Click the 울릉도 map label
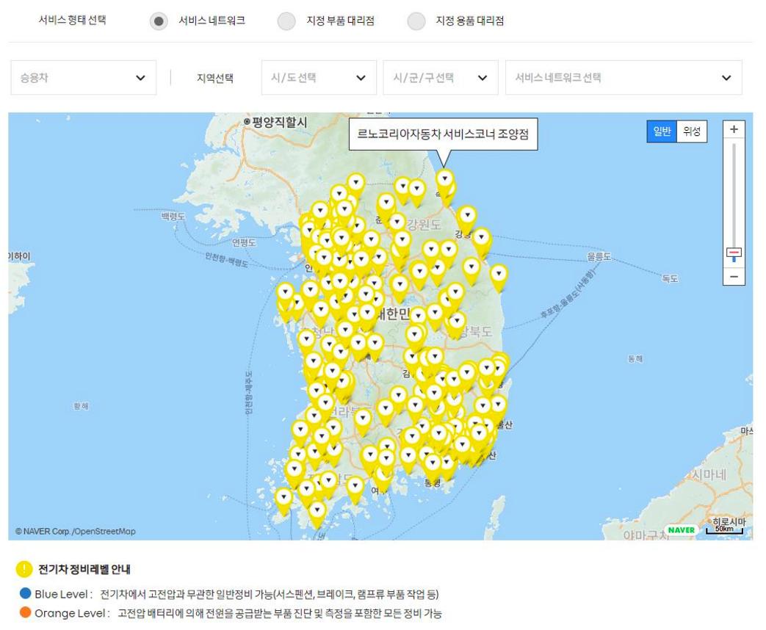This screenshot has height=630, width=766. [x=599, y=256]
